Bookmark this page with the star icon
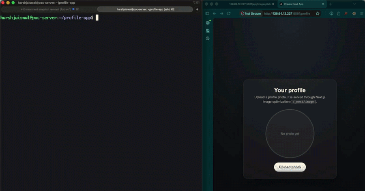Image resolution: width=365 pixels, height=191 pixels. click(318, 13)
